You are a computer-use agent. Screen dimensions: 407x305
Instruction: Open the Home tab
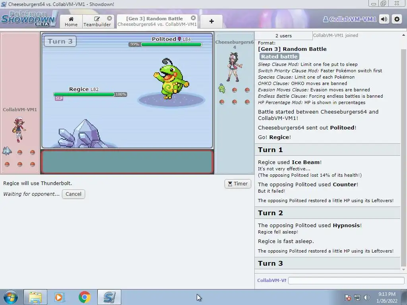click(71, 21)
